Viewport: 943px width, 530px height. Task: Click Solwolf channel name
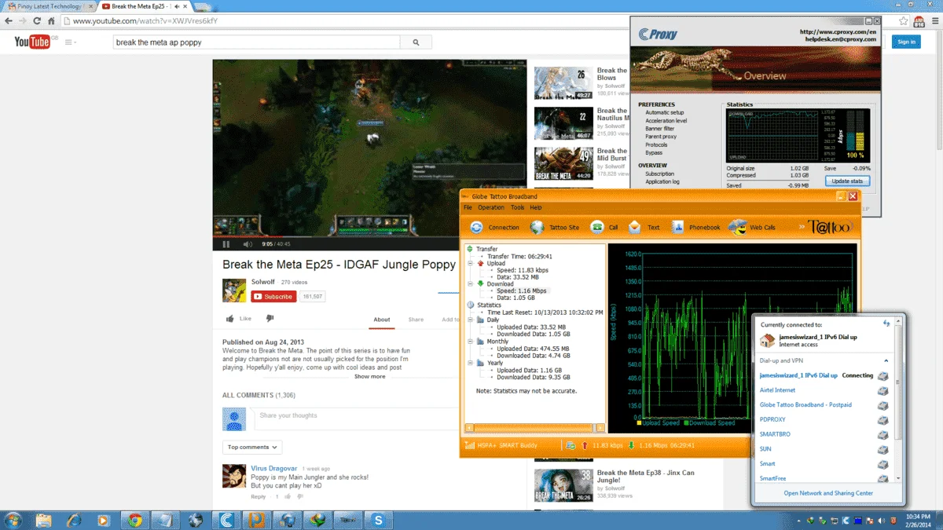(262, 282)
